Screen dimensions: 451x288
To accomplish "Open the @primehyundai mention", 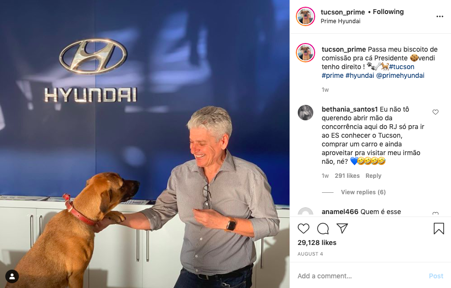I will pos(400,75).
